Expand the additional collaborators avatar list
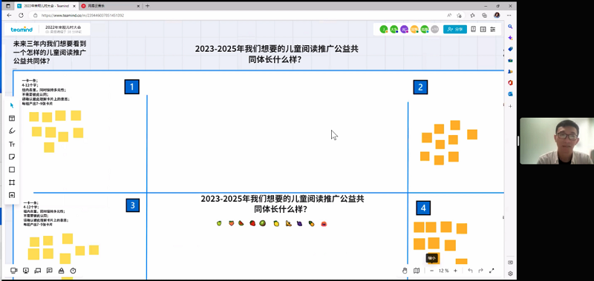594x281 pixels. (434, 29)
